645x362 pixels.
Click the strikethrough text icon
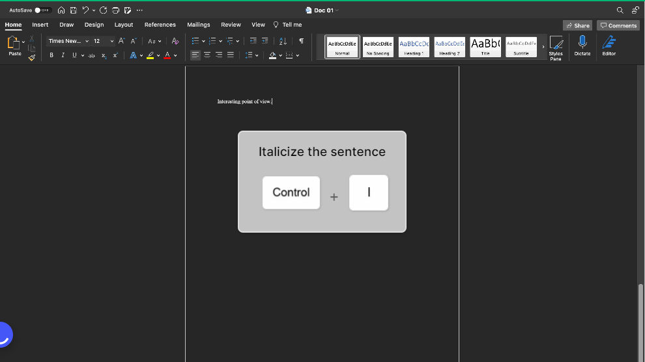point(91,56)
